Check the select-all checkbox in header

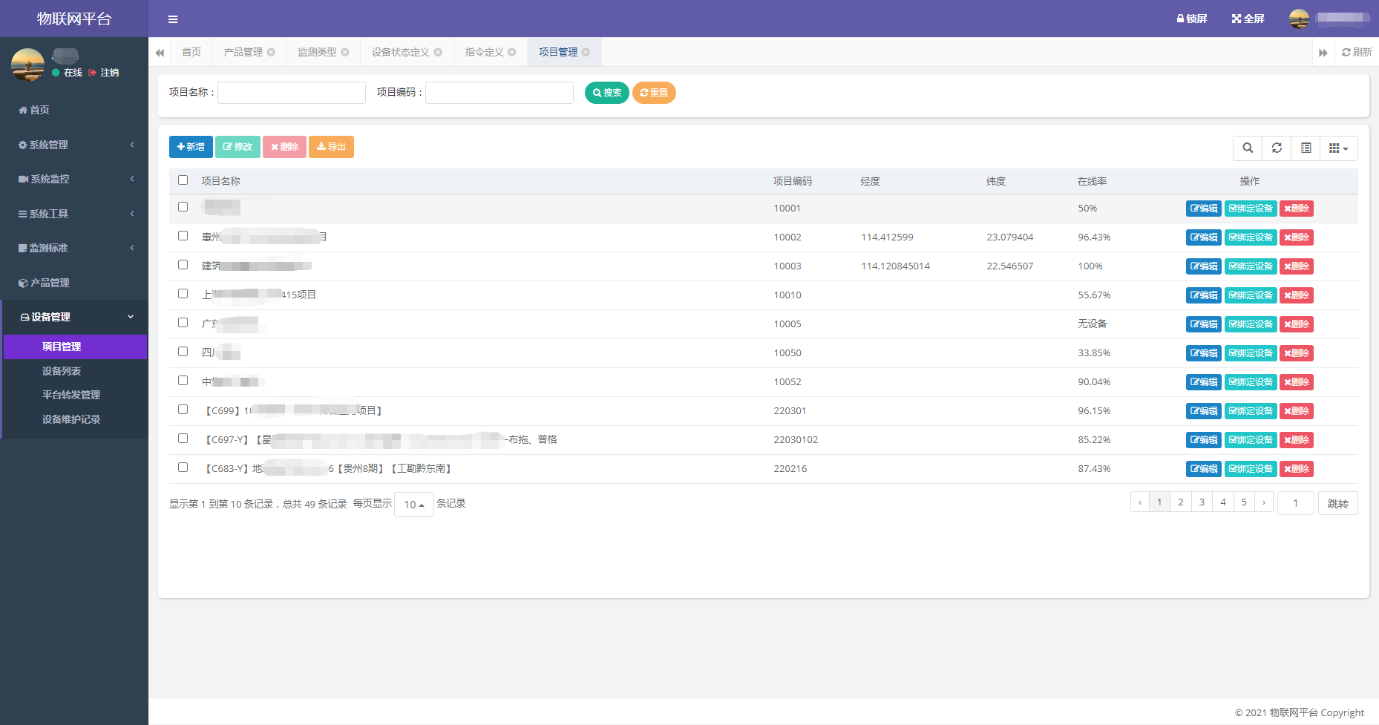(183, 180)
